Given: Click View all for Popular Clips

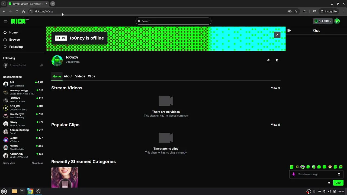Looking at the screenshot, I should tap(275, 125).
